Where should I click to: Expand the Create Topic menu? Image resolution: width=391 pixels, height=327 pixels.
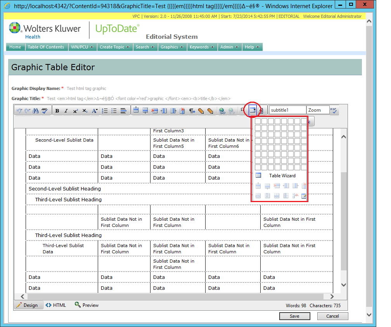[x=114, y=47]
